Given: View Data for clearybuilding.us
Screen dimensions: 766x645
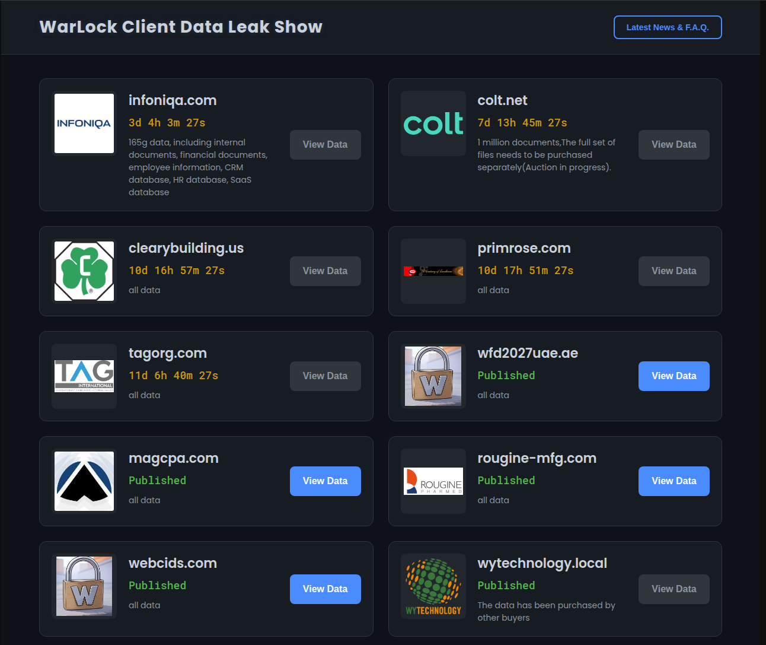Looking at the screenshot, I should tap(325, 271).
